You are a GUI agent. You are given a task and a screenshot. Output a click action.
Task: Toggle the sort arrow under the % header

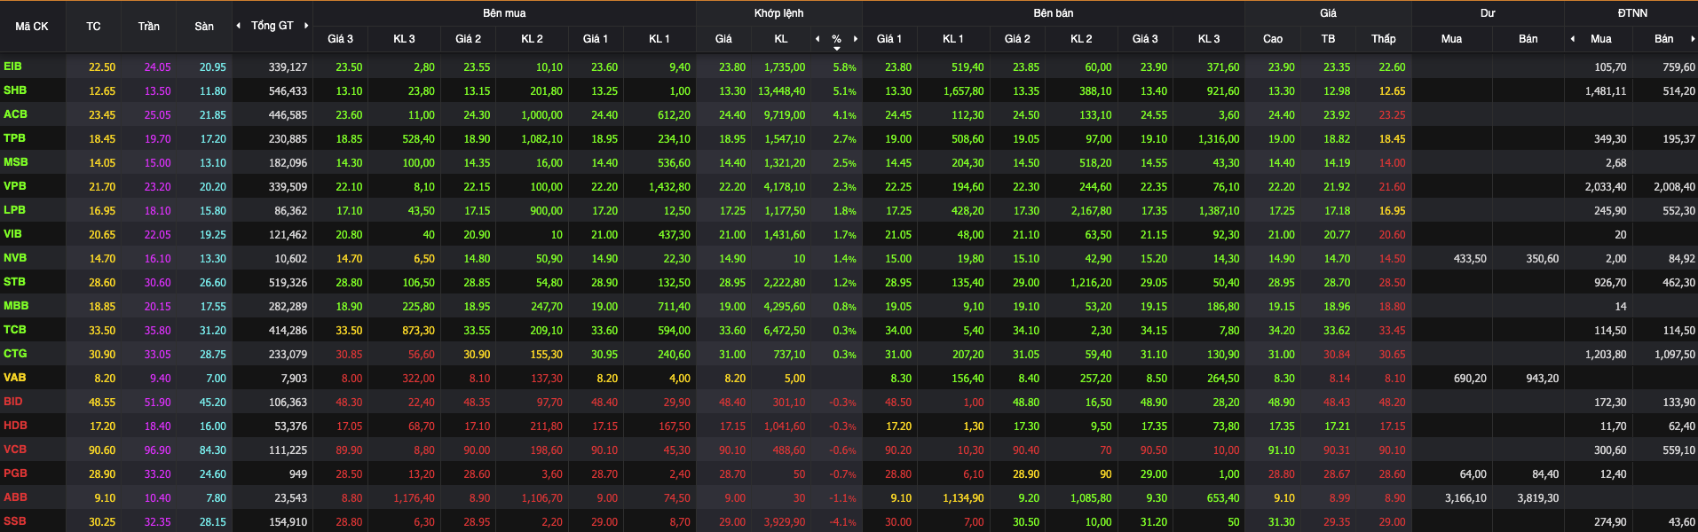pos(837,49)
